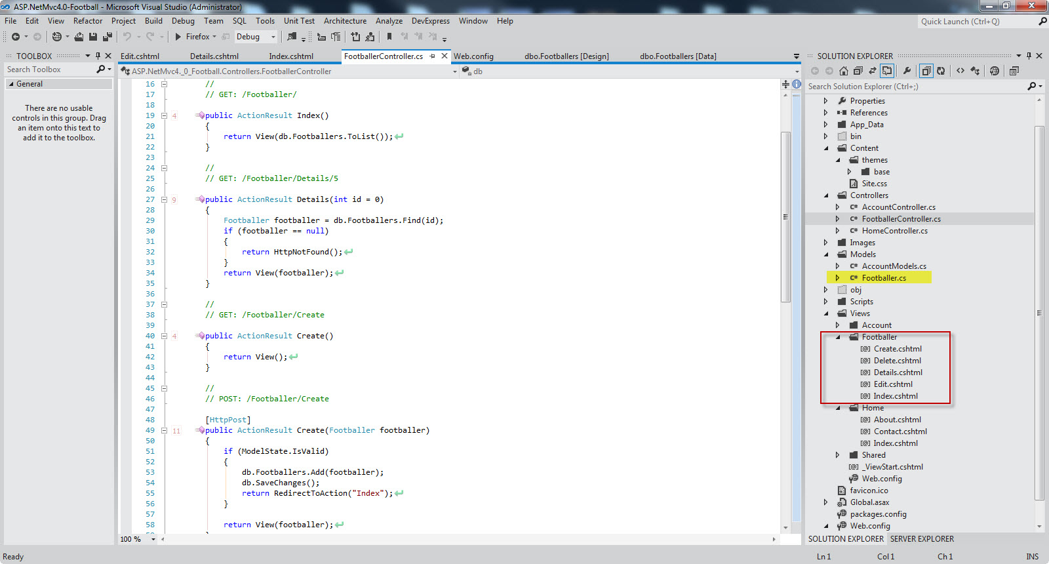Toggle auto-hide pin on Solution Explorer panel
This screenshot has height=564, width=1049.
(1029, 56)
